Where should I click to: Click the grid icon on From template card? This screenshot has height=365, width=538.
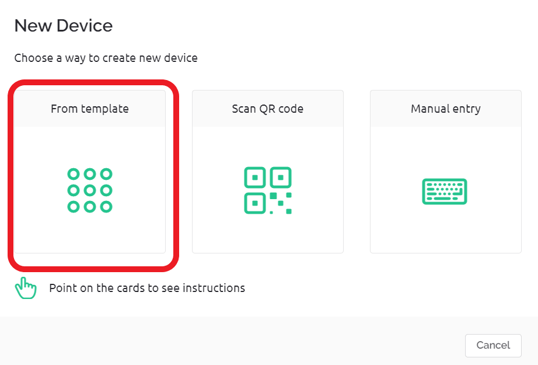90,189
